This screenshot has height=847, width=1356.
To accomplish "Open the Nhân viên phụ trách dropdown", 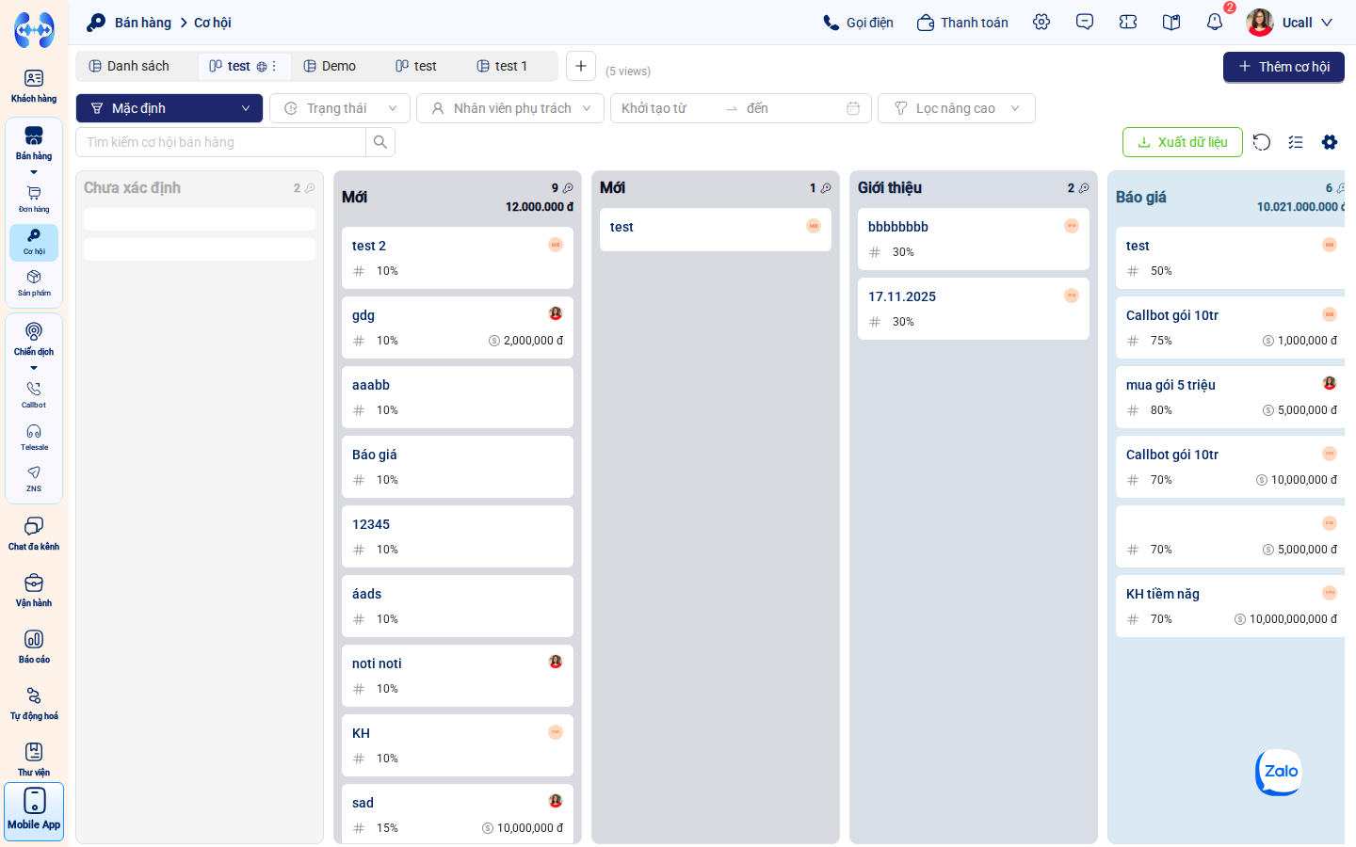I will [x=510, y=108].
